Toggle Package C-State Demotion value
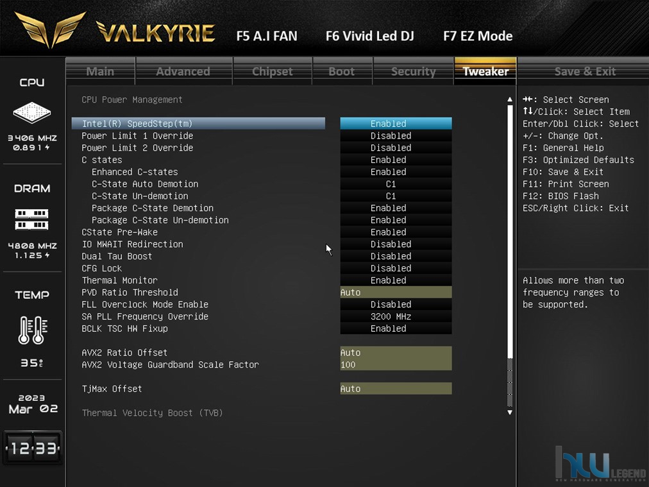 coord(396,208)
